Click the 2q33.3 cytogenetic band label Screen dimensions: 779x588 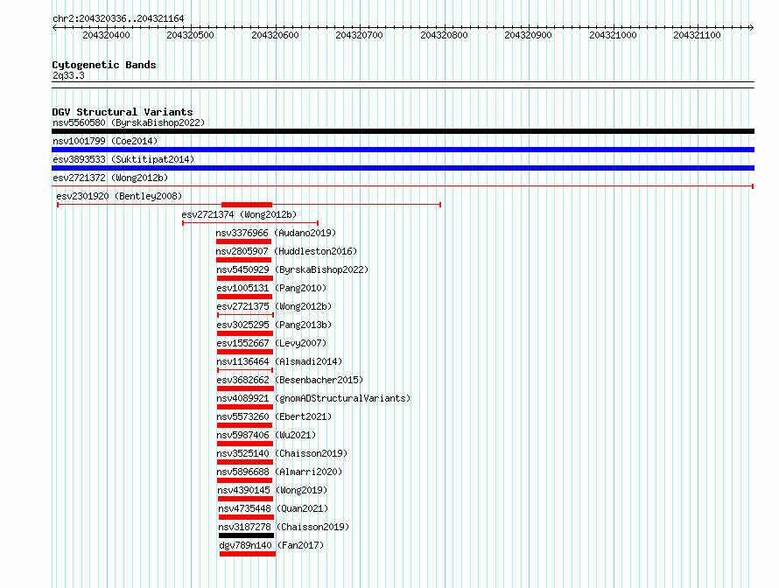(x=68, y=75)
